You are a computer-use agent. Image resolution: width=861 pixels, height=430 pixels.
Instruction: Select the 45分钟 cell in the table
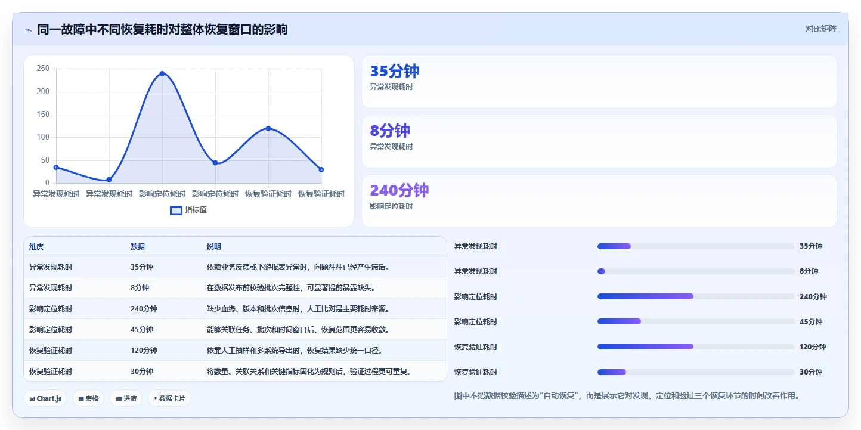pos(142,330)
